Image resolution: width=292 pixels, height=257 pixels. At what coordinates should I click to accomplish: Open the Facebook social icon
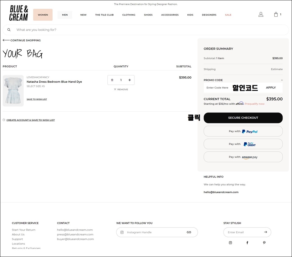247,243
